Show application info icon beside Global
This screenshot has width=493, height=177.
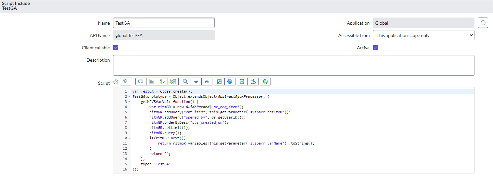pos(483,23)
